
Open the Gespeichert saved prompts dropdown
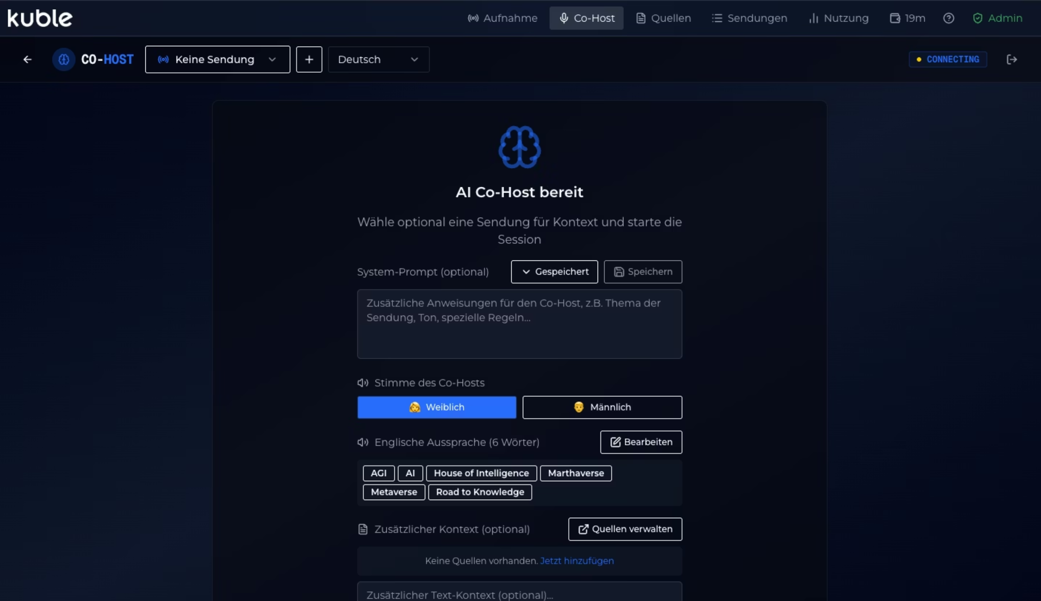coord(554,272)
